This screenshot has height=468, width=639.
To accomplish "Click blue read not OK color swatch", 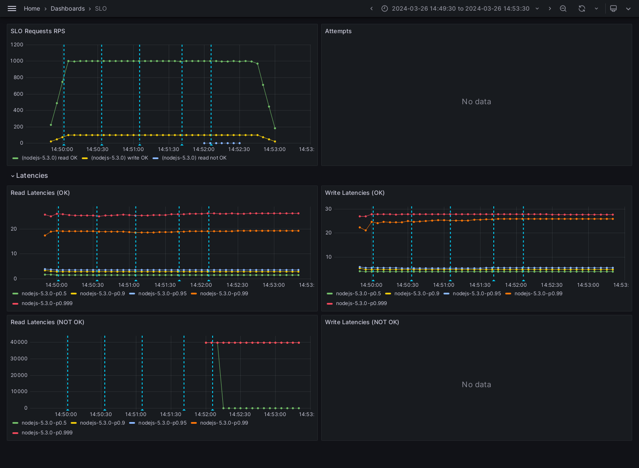I will click(x=155, y=158).
